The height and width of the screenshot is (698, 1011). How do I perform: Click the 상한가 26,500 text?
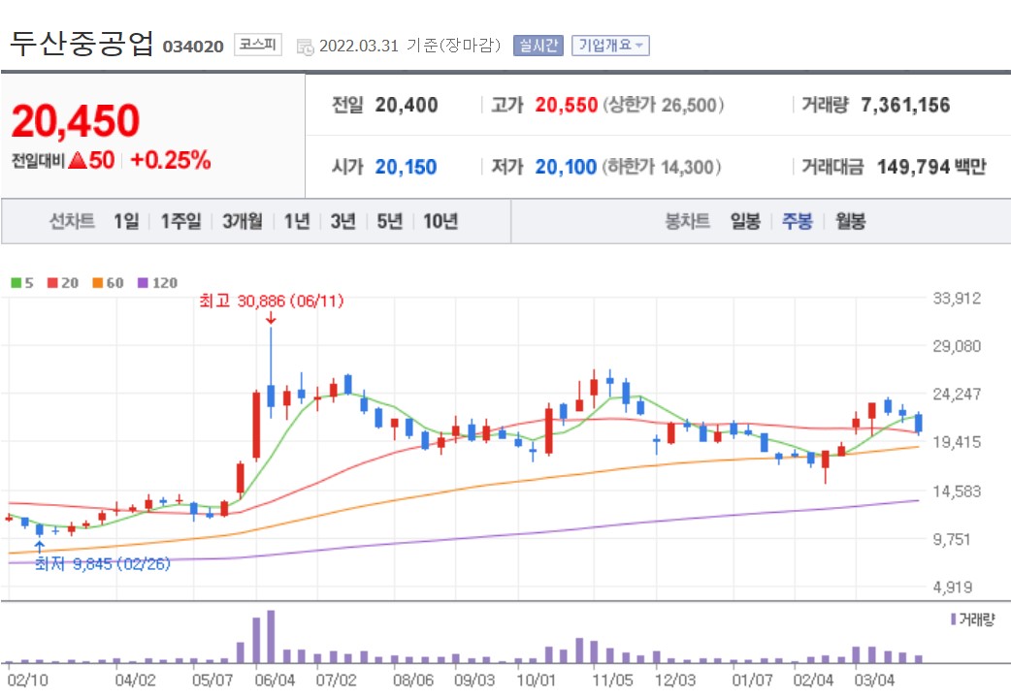(x=663, y=105)
